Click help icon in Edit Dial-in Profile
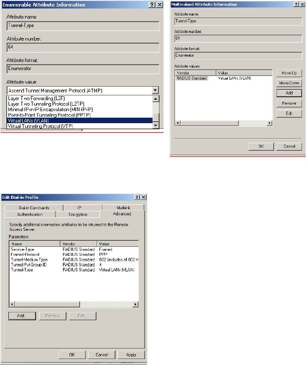306x365 pixels. tap(137, 197)
